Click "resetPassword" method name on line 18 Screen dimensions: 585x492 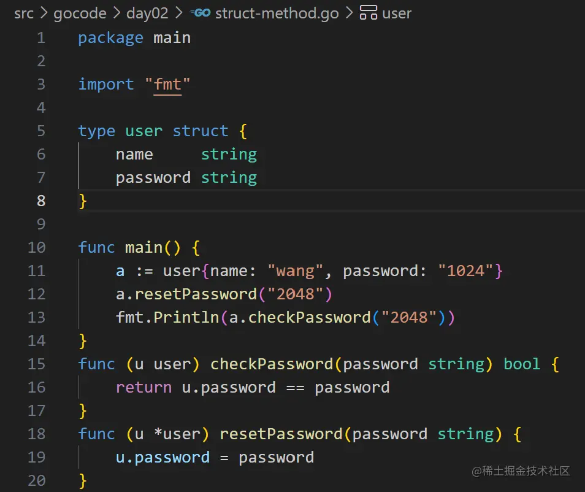(x=281, y=434)
